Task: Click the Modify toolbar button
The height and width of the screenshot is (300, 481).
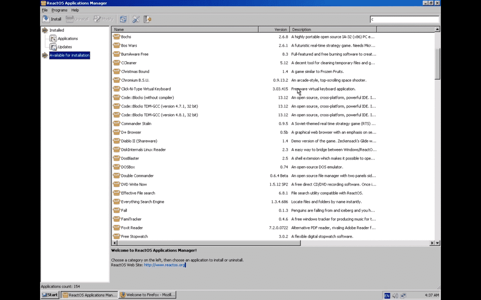Action: click(104, 19)
